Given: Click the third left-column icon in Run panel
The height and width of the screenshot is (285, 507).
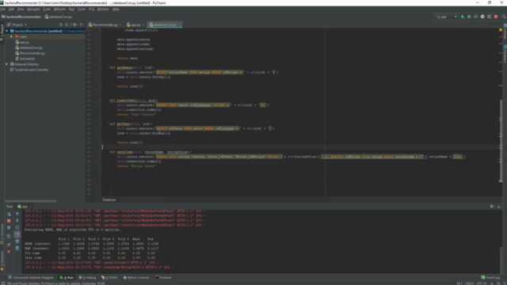Looking at the screenshot, I should [x=9, y=227].
